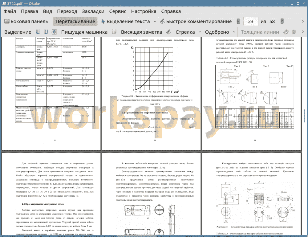Click the Okular window title icon
308x237 pixels.
4,3
